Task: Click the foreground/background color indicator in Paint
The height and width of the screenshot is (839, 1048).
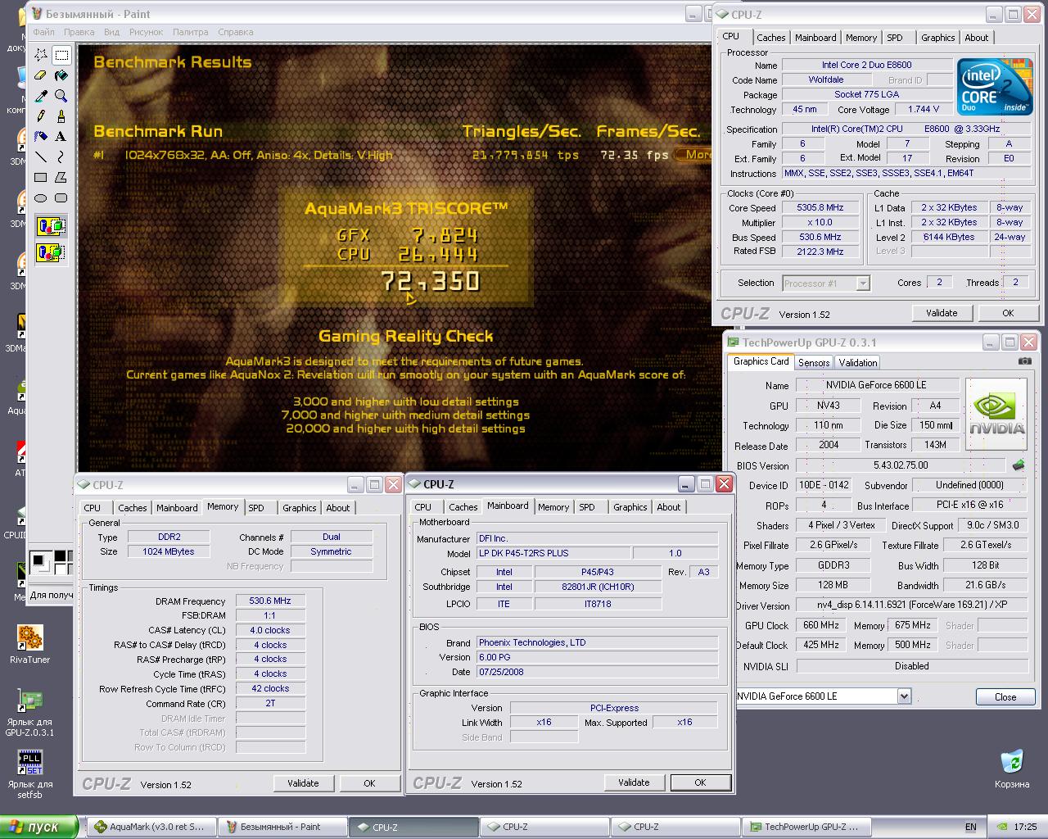Action: (x=43, y=563)
